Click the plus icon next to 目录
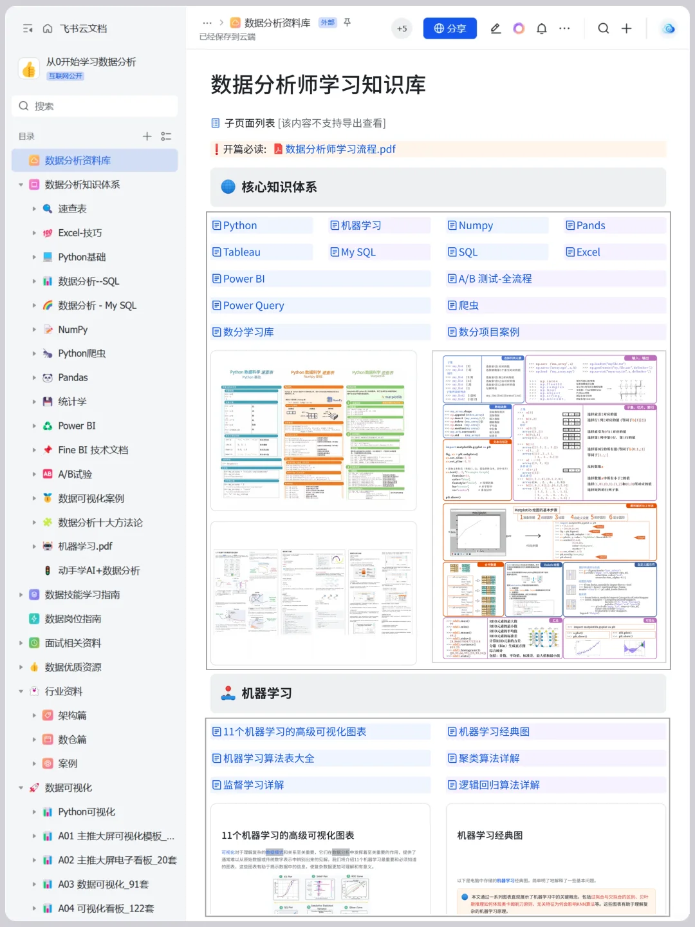The height and width of the screenshot is (927, 695). point(147,136)
